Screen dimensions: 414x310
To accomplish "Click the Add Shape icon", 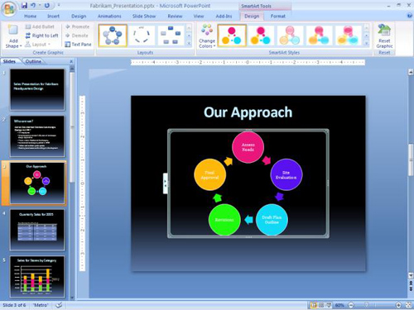I will pyautogui.click(x=12, y=30).
